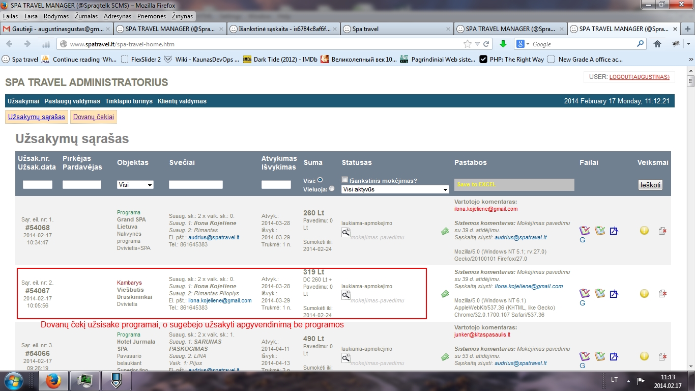Viewport: 695px width, 391px height.
Task: Bookmark this page with the star icon
Action: pos(467,44)
